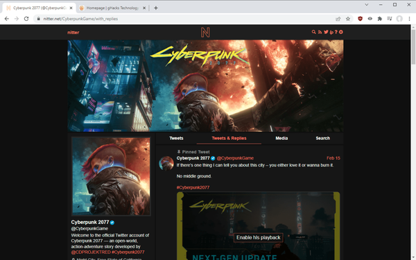Click the @CyberpunkGame handle in pinned tweet
This screenshot has height=260, width=416.
point(235,158)
